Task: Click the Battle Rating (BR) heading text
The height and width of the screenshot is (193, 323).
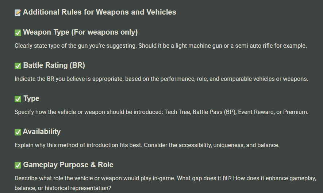Action: [54, 66]
